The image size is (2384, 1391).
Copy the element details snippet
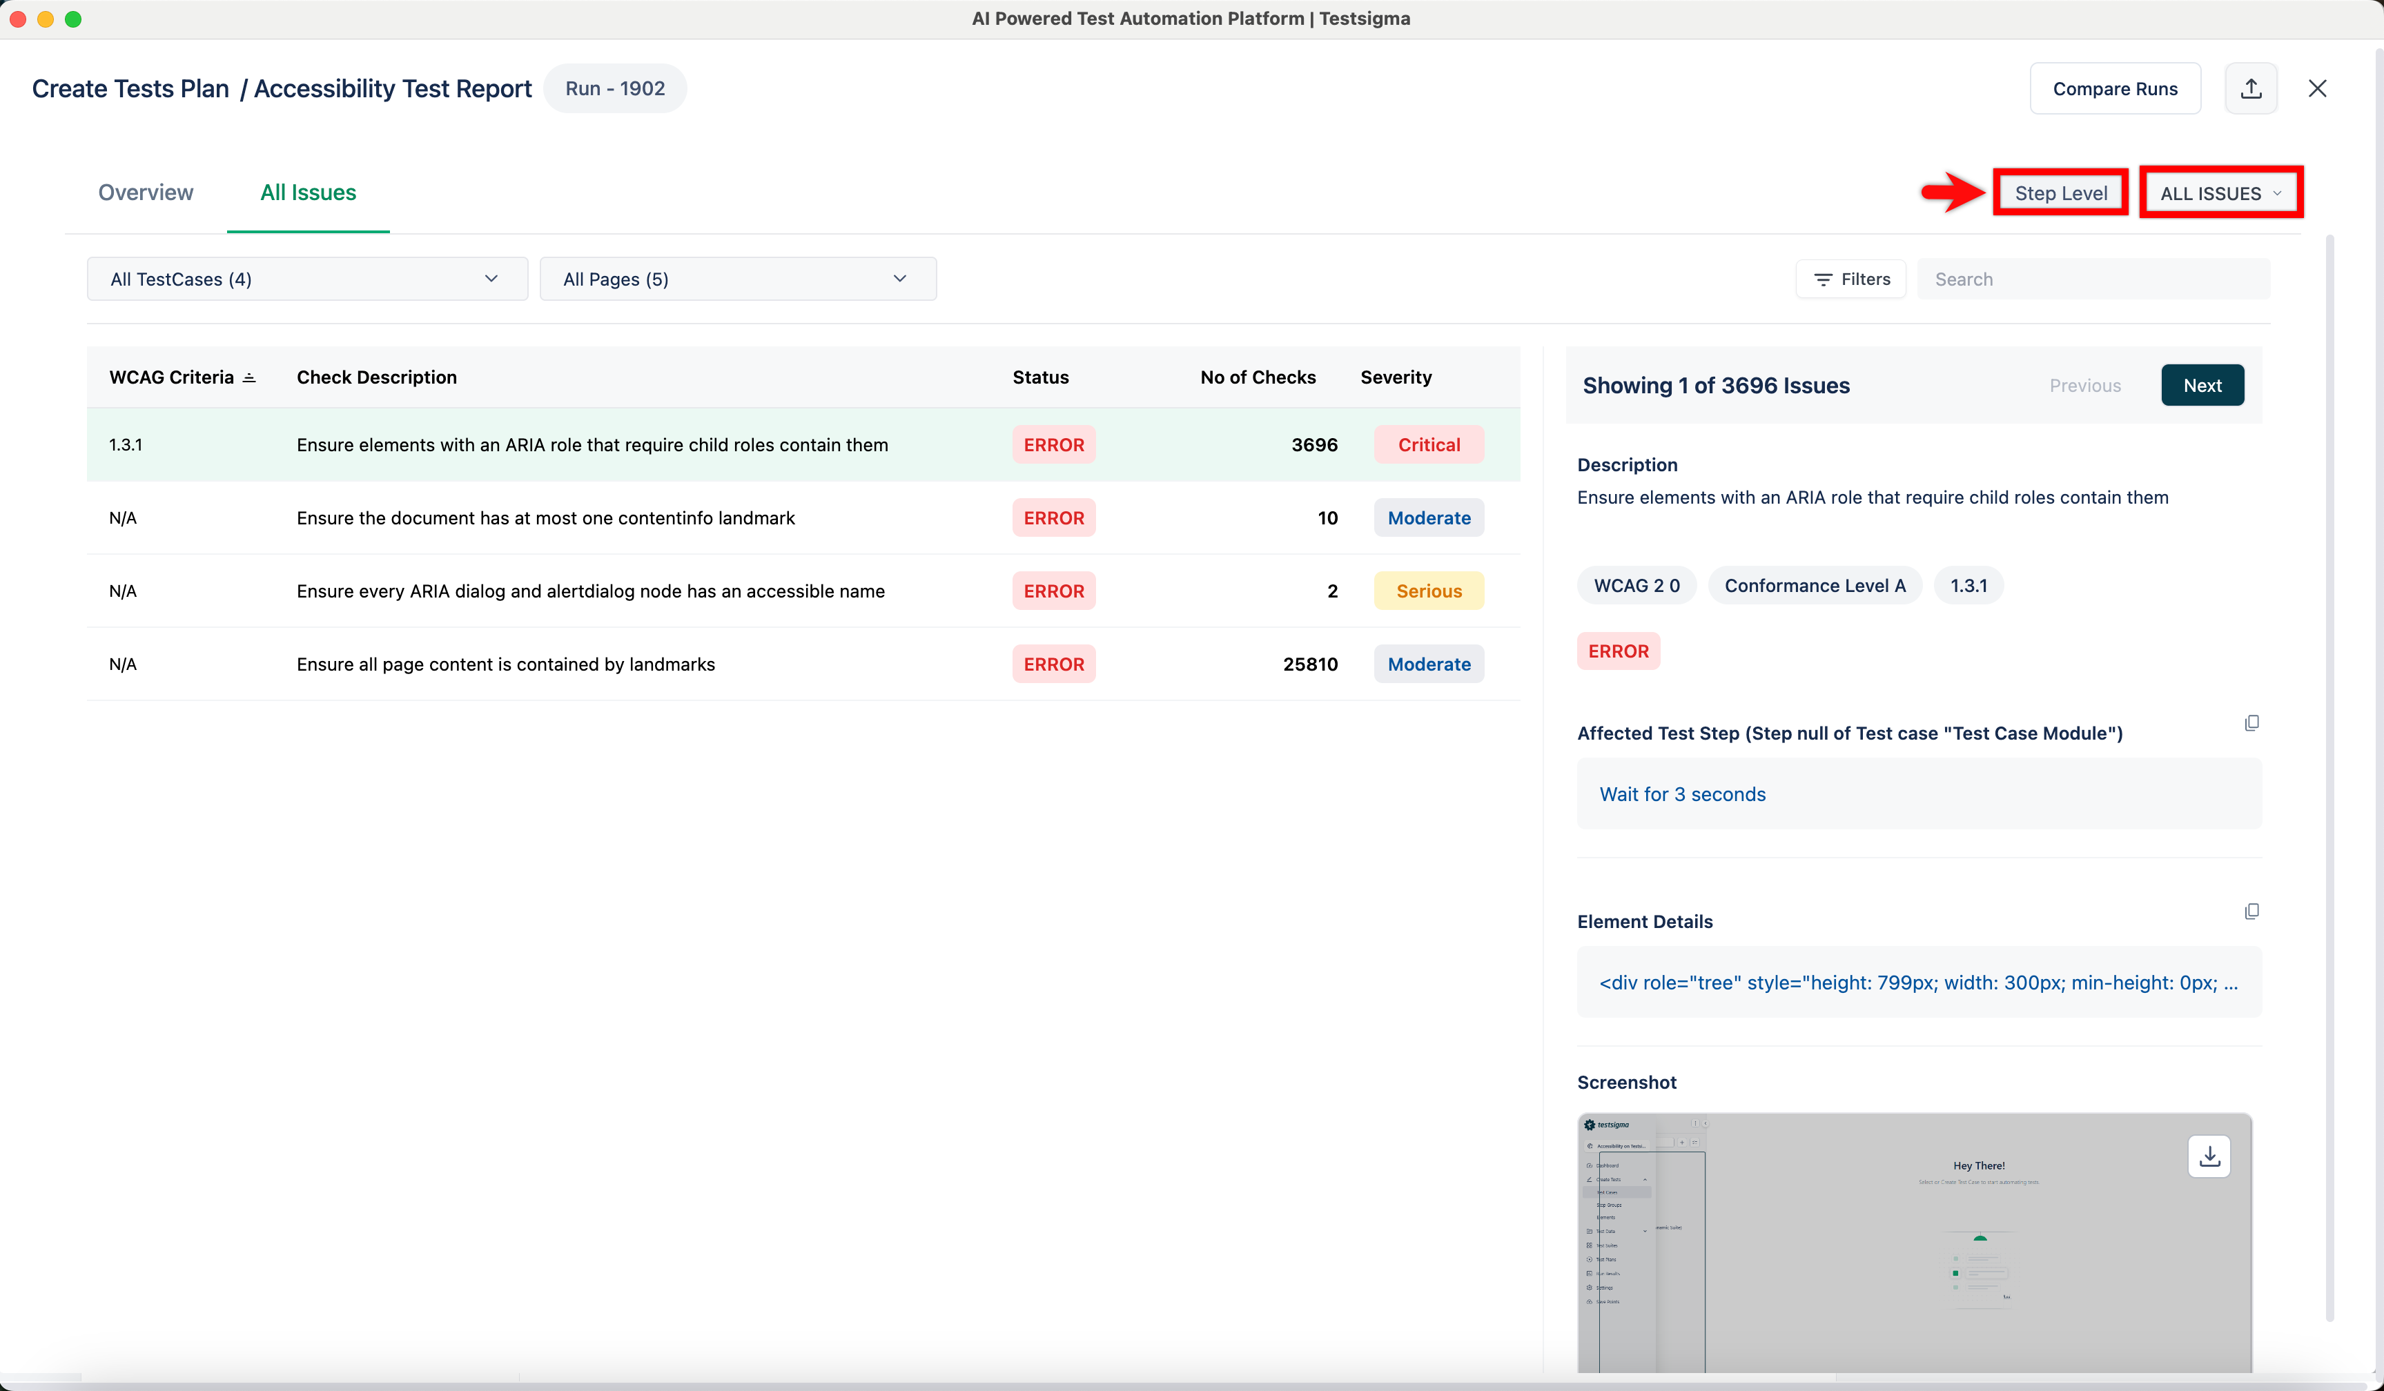[x=2251, y=911]
